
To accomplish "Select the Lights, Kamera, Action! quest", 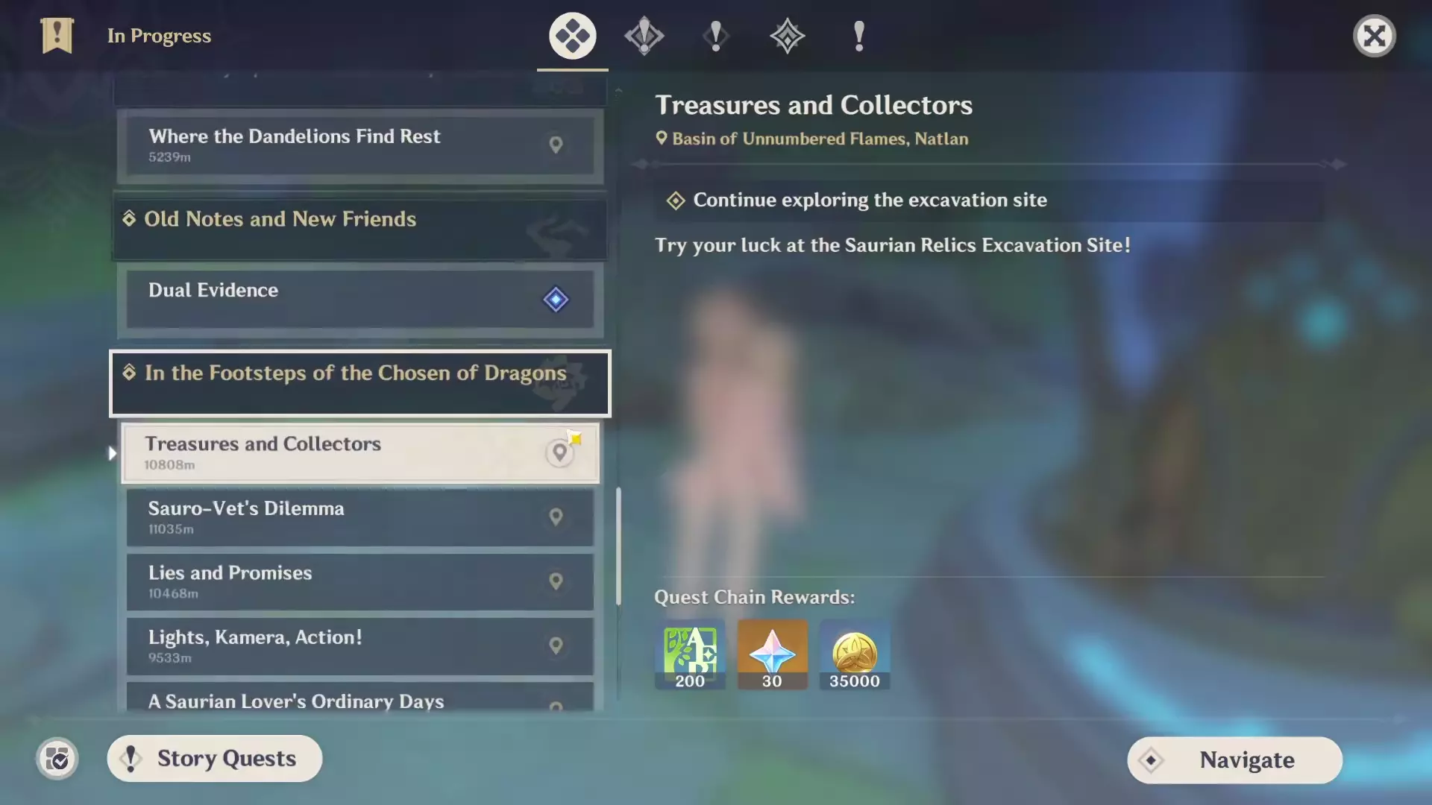I will click(360, 645).
